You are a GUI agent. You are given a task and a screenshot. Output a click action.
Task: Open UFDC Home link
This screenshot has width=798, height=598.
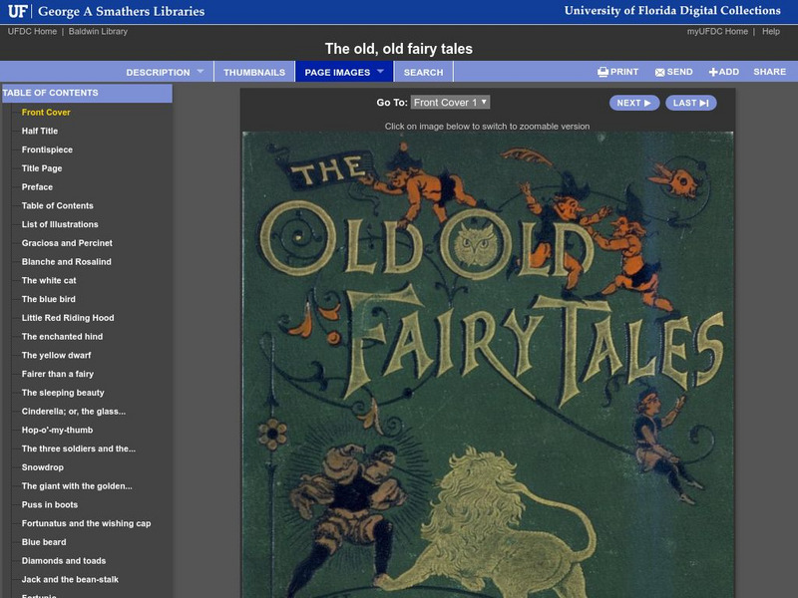32,31
